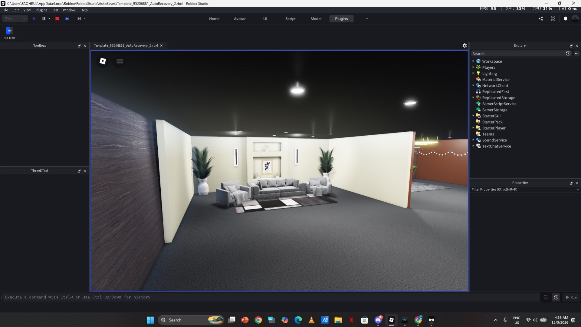Image resolution: width=581 pixels, height=327 pixels.
Task: Stop the test with the red square
Action: pos(57,18)
